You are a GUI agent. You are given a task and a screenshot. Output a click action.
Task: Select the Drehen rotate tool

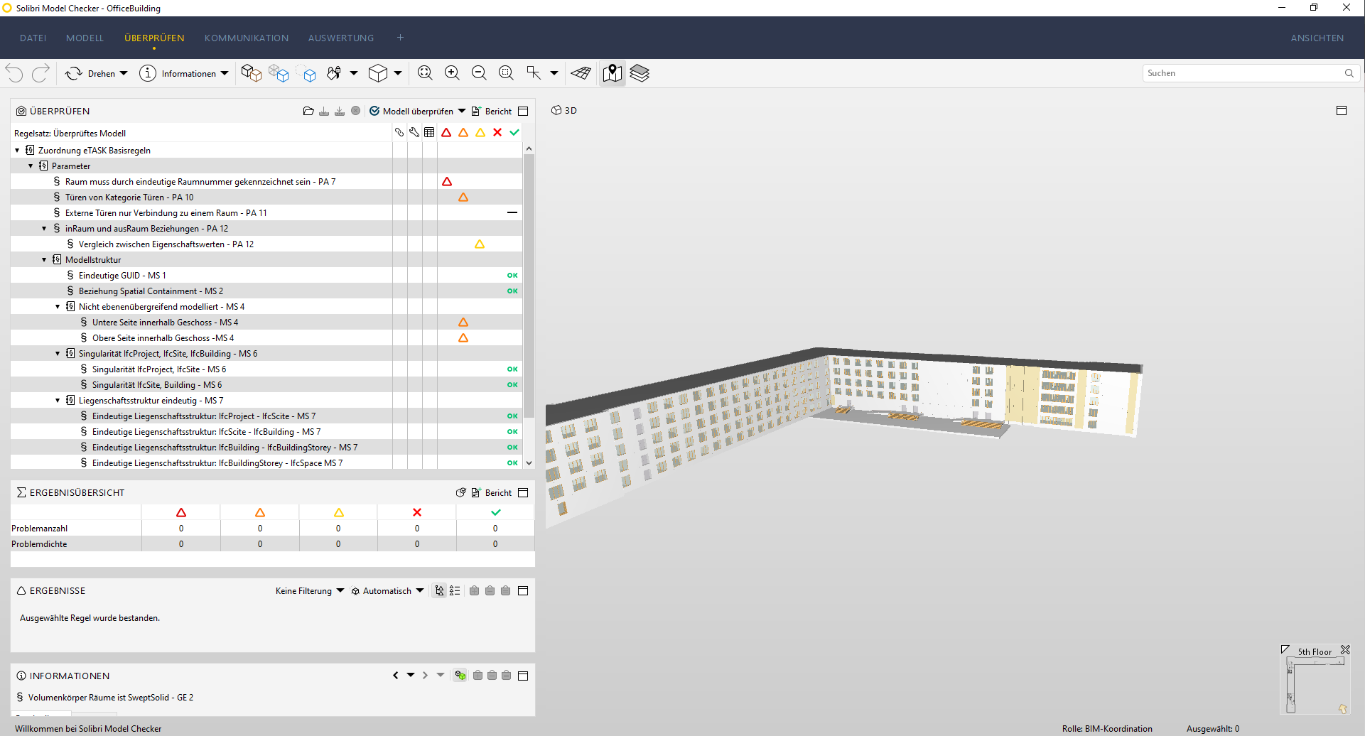[x=90, y=73]
